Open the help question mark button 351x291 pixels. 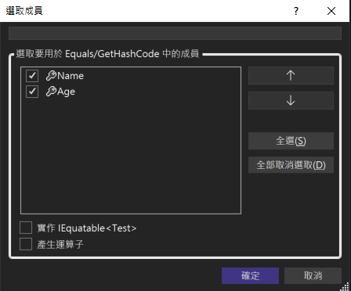click(296, 11)
